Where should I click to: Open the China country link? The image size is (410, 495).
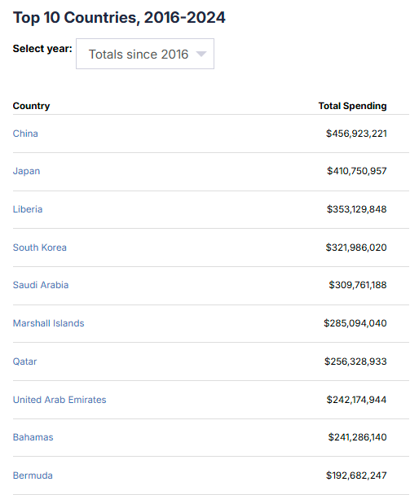coord(25,134)
